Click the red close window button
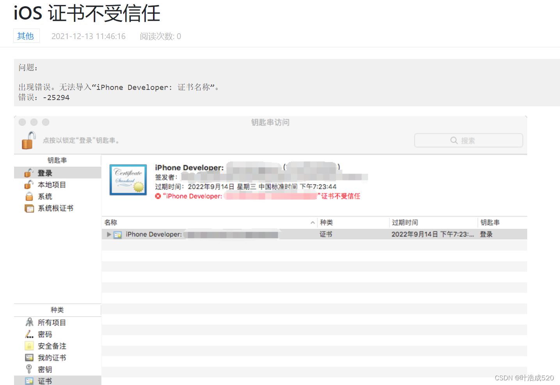The image size is (560, 385). (22, 122)
